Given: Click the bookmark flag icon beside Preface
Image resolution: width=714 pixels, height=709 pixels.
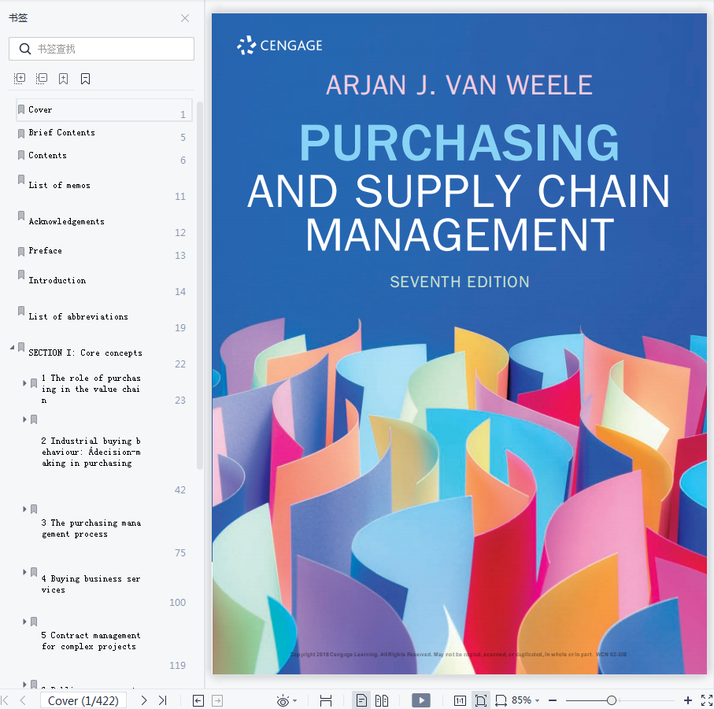Looking at the screenshot, I should (x=21, y=252).
